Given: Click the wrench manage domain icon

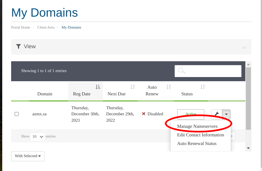Looking at the screenshot, I should tap(217, 114).
